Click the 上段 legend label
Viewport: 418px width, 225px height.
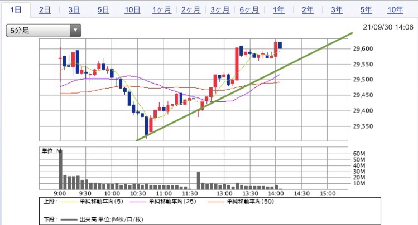50,202
